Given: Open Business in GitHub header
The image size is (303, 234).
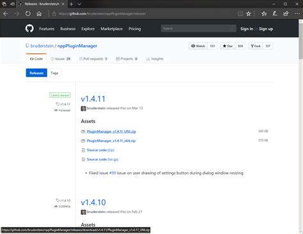Looking at the screenshot, I should 68,29.
